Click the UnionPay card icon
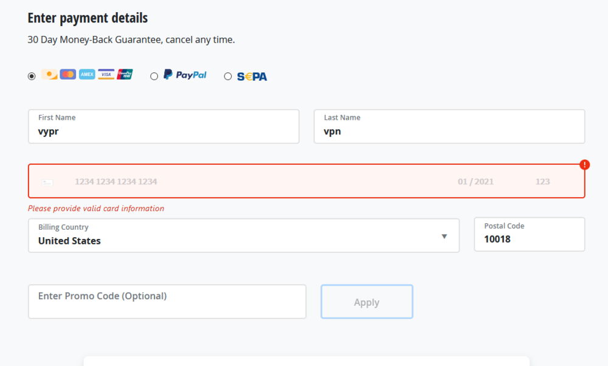 tap(125, 75)
